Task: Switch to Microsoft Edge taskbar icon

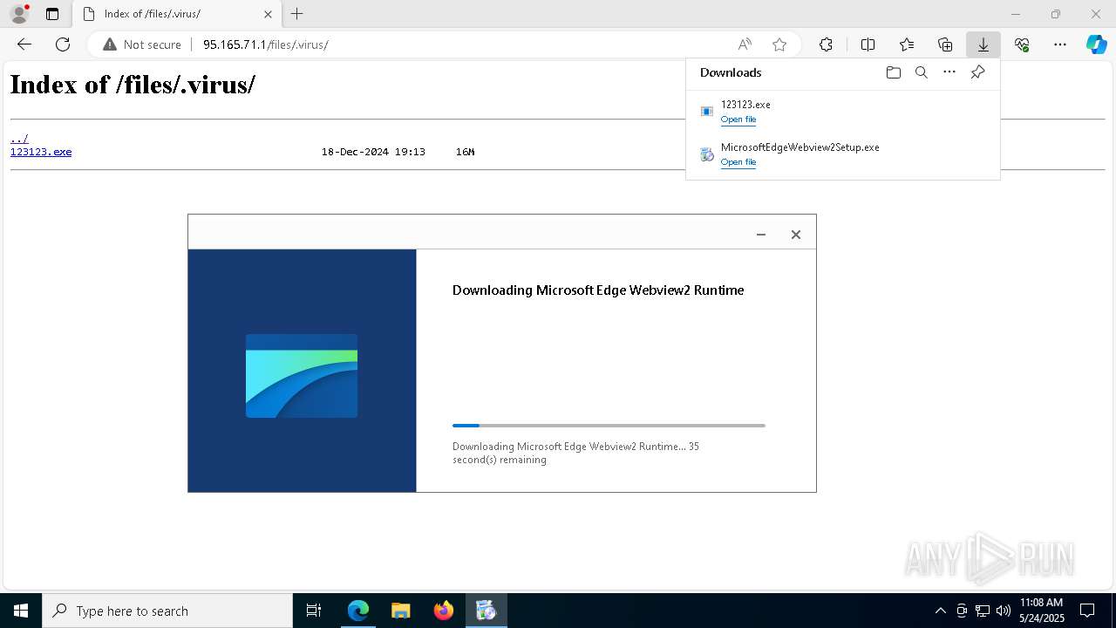Action: click(x=358, y=611)
